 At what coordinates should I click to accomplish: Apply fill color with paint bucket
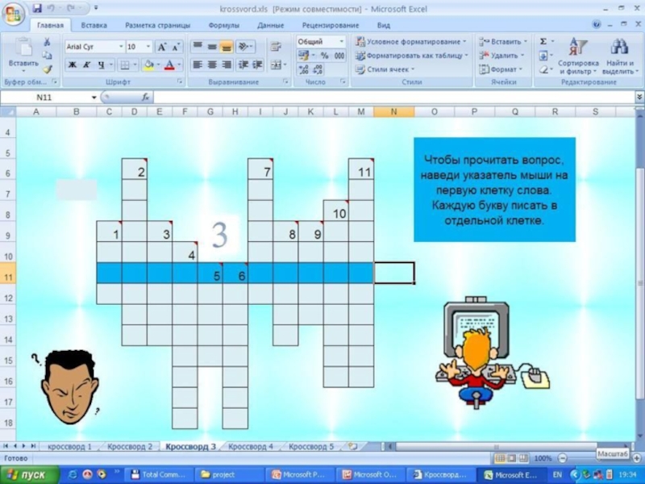(x=148, y=65)
